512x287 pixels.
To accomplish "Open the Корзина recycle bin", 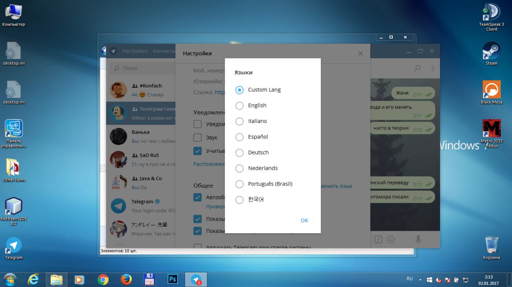I will (492, 247).
